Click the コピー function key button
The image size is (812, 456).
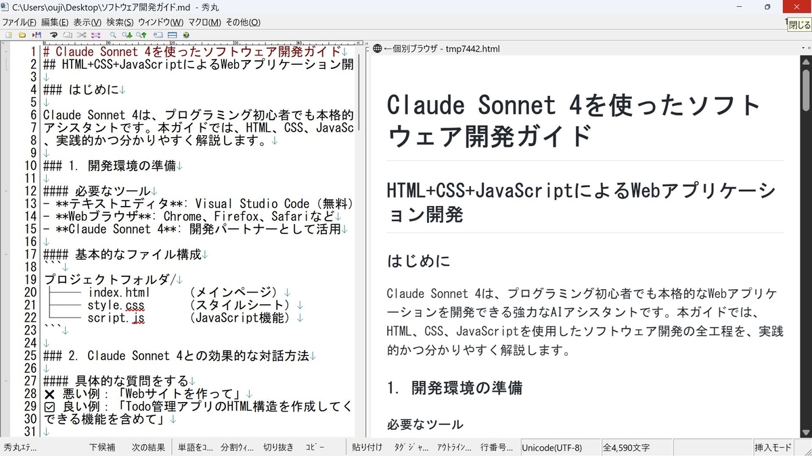pos(315,447)
